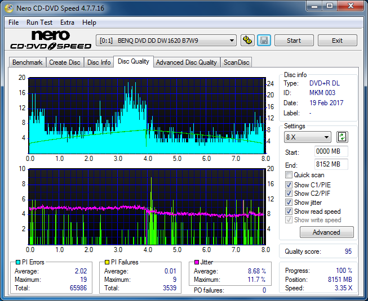Click the Position 8151 MB value
This screenshot has height=301, width=368.
click(x=340, y=280)
